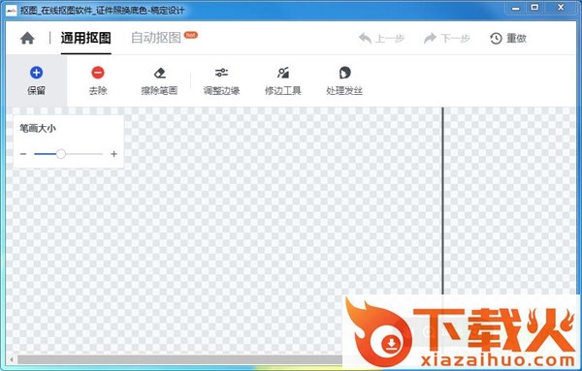Go to the home icon
This screenshot has height=371, width=582.
coord(27,38)
